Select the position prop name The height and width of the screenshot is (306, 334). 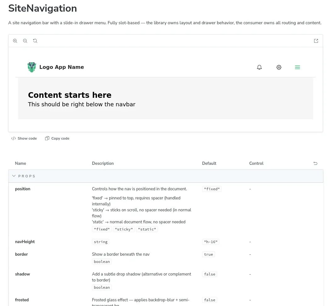click(23, 189)
